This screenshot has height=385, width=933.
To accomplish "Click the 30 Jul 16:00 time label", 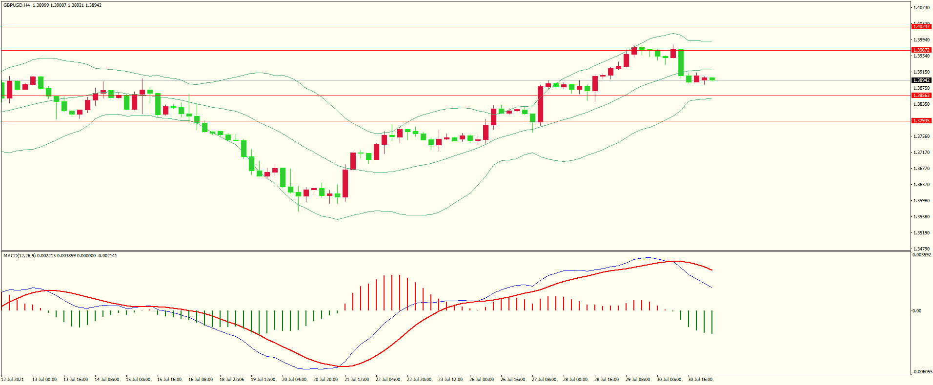I will (x=700, y=380).
